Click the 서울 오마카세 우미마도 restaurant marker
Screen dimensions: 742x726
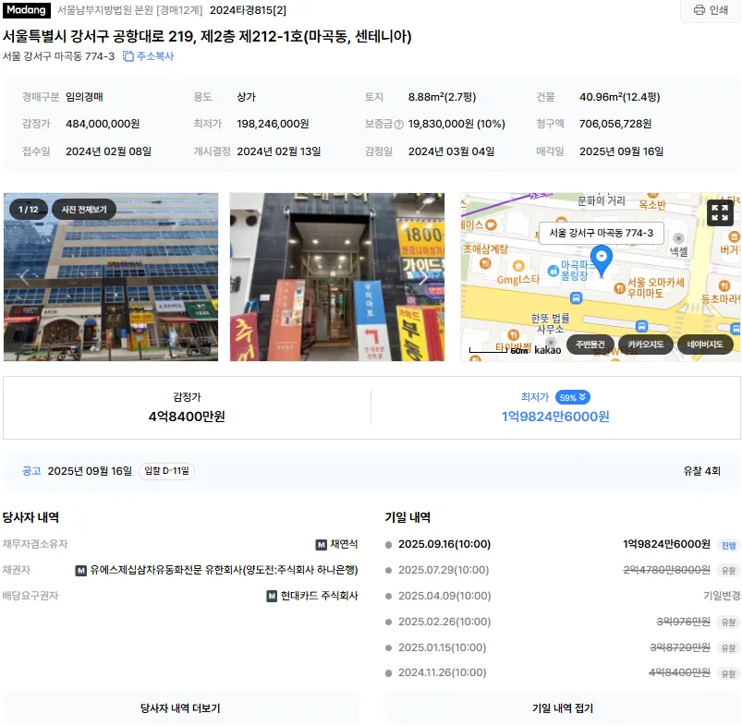click(619, 288)
